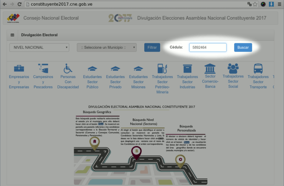Open the Trabajadores Sector Transporte text link

pyautogui.click(x=258, y=82)
